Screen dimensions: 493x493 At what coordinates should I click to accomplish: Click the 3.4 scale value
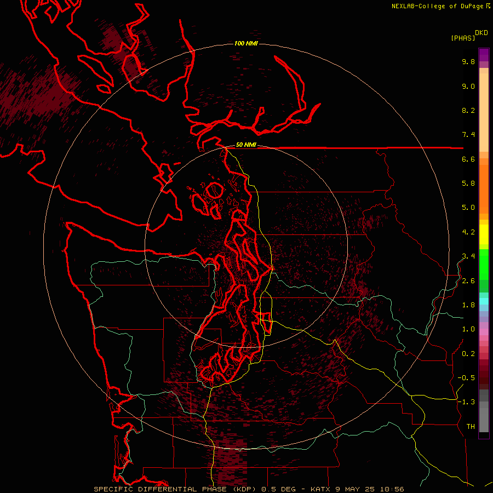(468, 256)
